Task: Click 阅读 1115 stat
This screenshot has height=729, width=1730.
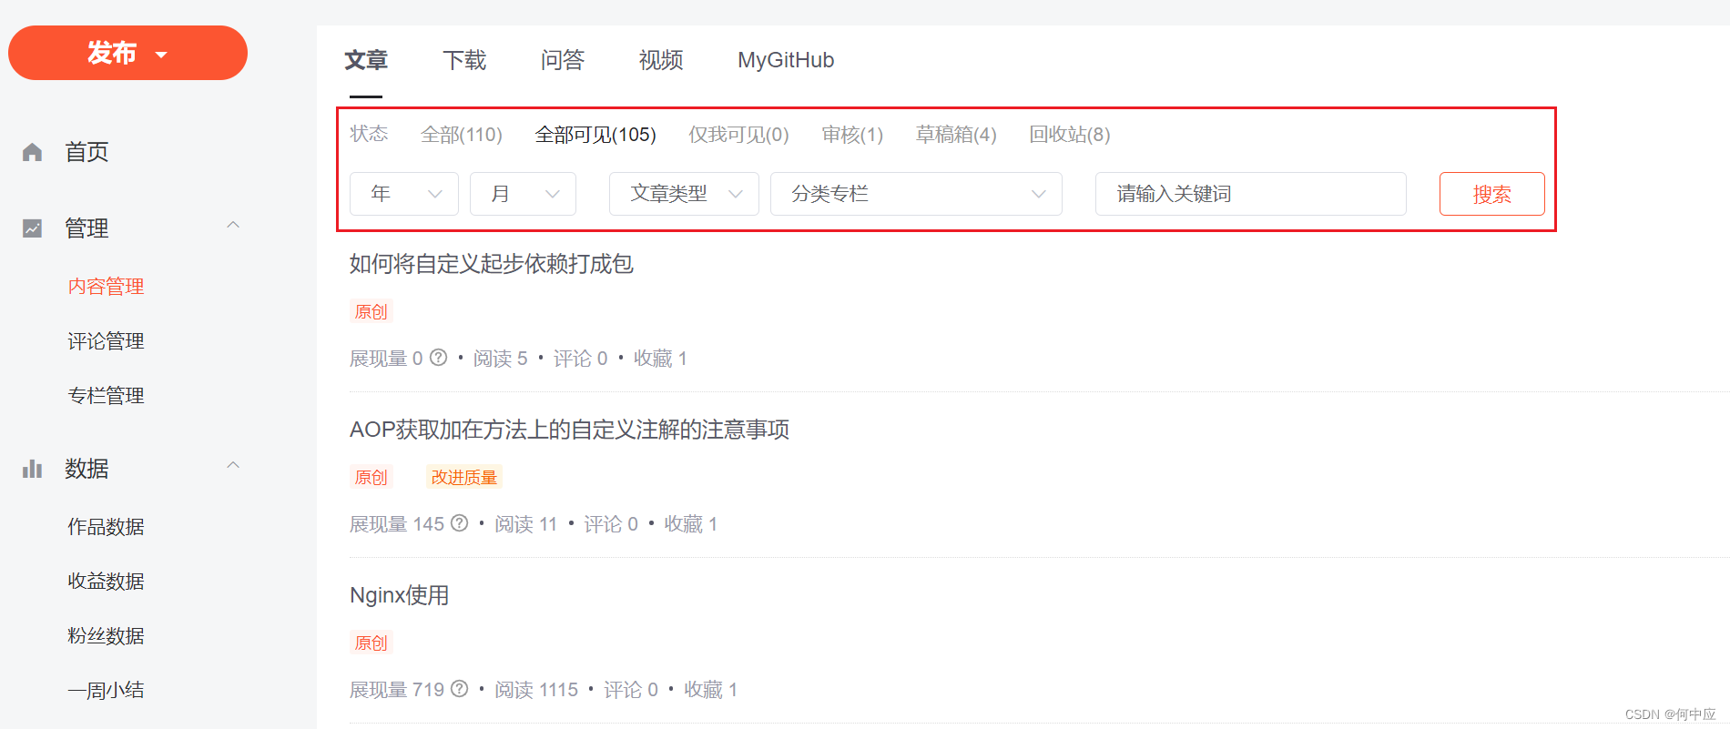Action: click(536, 690)
